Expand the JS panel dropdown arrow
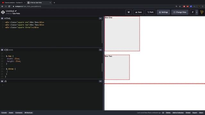The height and width of the screenshot is (115, 205). click(100, 81)
